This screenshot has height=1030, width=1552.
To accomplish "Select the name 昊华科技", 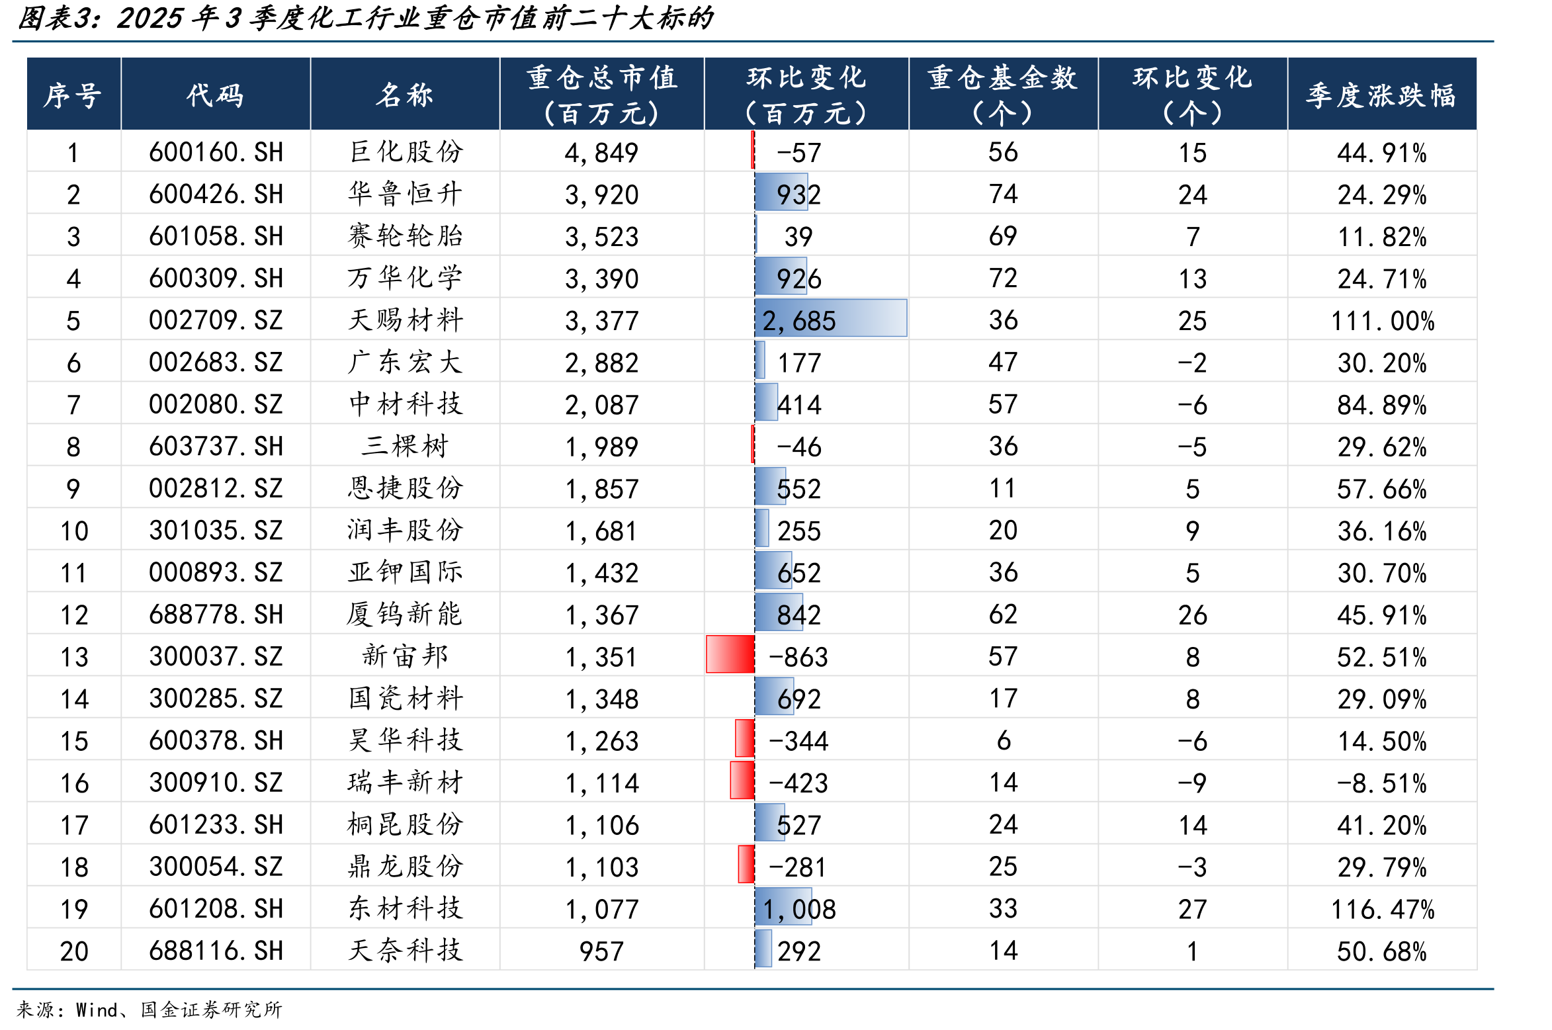I will click(x=405, y=740).
